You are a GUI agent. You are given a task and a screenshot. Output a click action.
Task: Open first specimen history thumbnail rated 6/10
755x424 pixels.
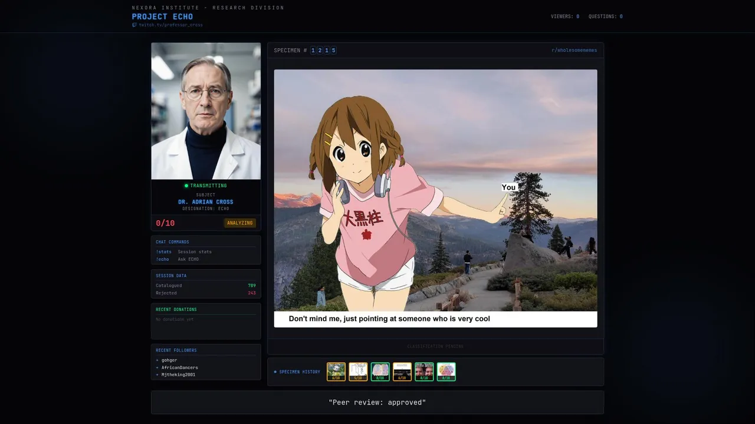pos(336,372)
